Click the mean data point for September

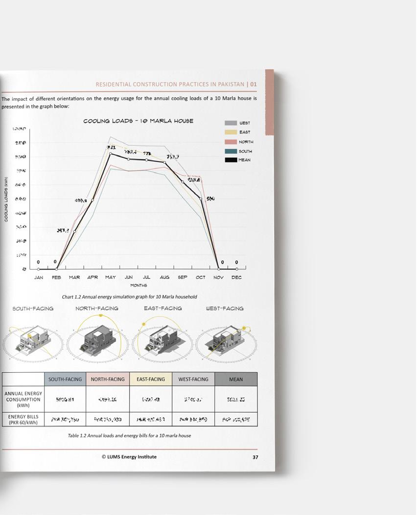point(183,181)
